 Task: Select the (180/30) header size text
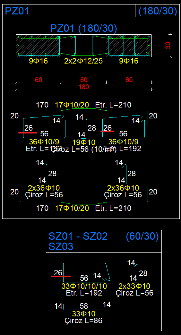pos(158,11)
